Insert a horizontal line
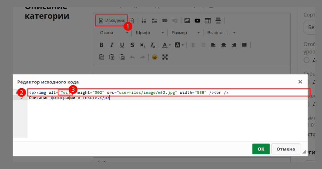The width and height of the screenshot is (322, 169). [x=218, y=20]
